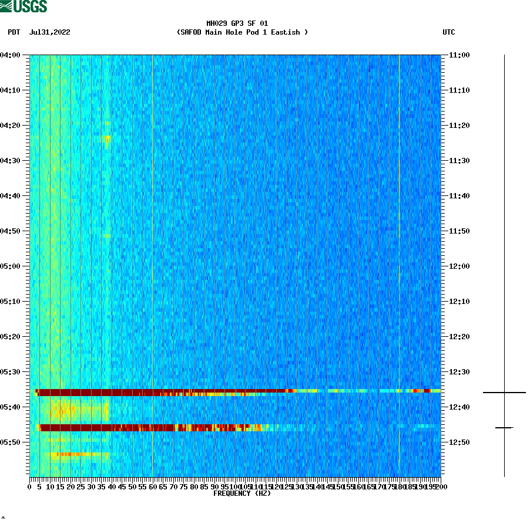The height and width of the screenshot is (524, 530).
Task: Click the long tick on the scale bar
Action: point(504,391)
